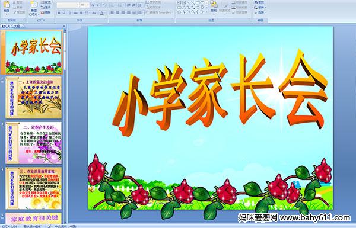Viewport: 356px width, 228px height.
Task: Switch to the Slides pane tab
Action: (6, 26)
